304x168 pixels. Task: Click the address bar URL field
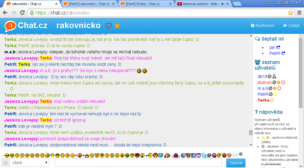pyautogui.click(x=161, y=13)
